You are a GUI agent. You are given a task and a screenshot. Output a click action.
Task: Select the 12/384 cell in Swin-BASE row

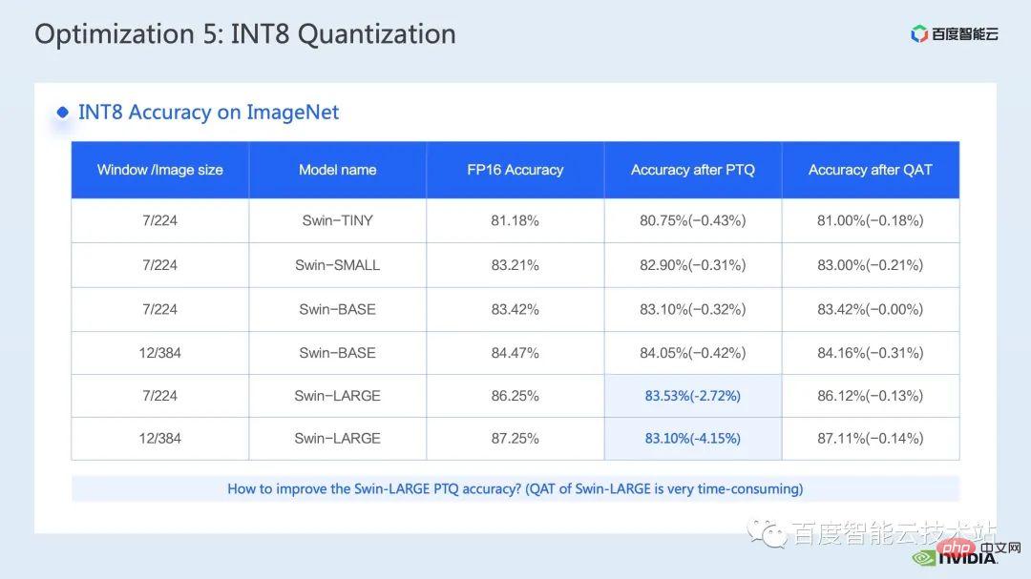[x=159, y=353]
